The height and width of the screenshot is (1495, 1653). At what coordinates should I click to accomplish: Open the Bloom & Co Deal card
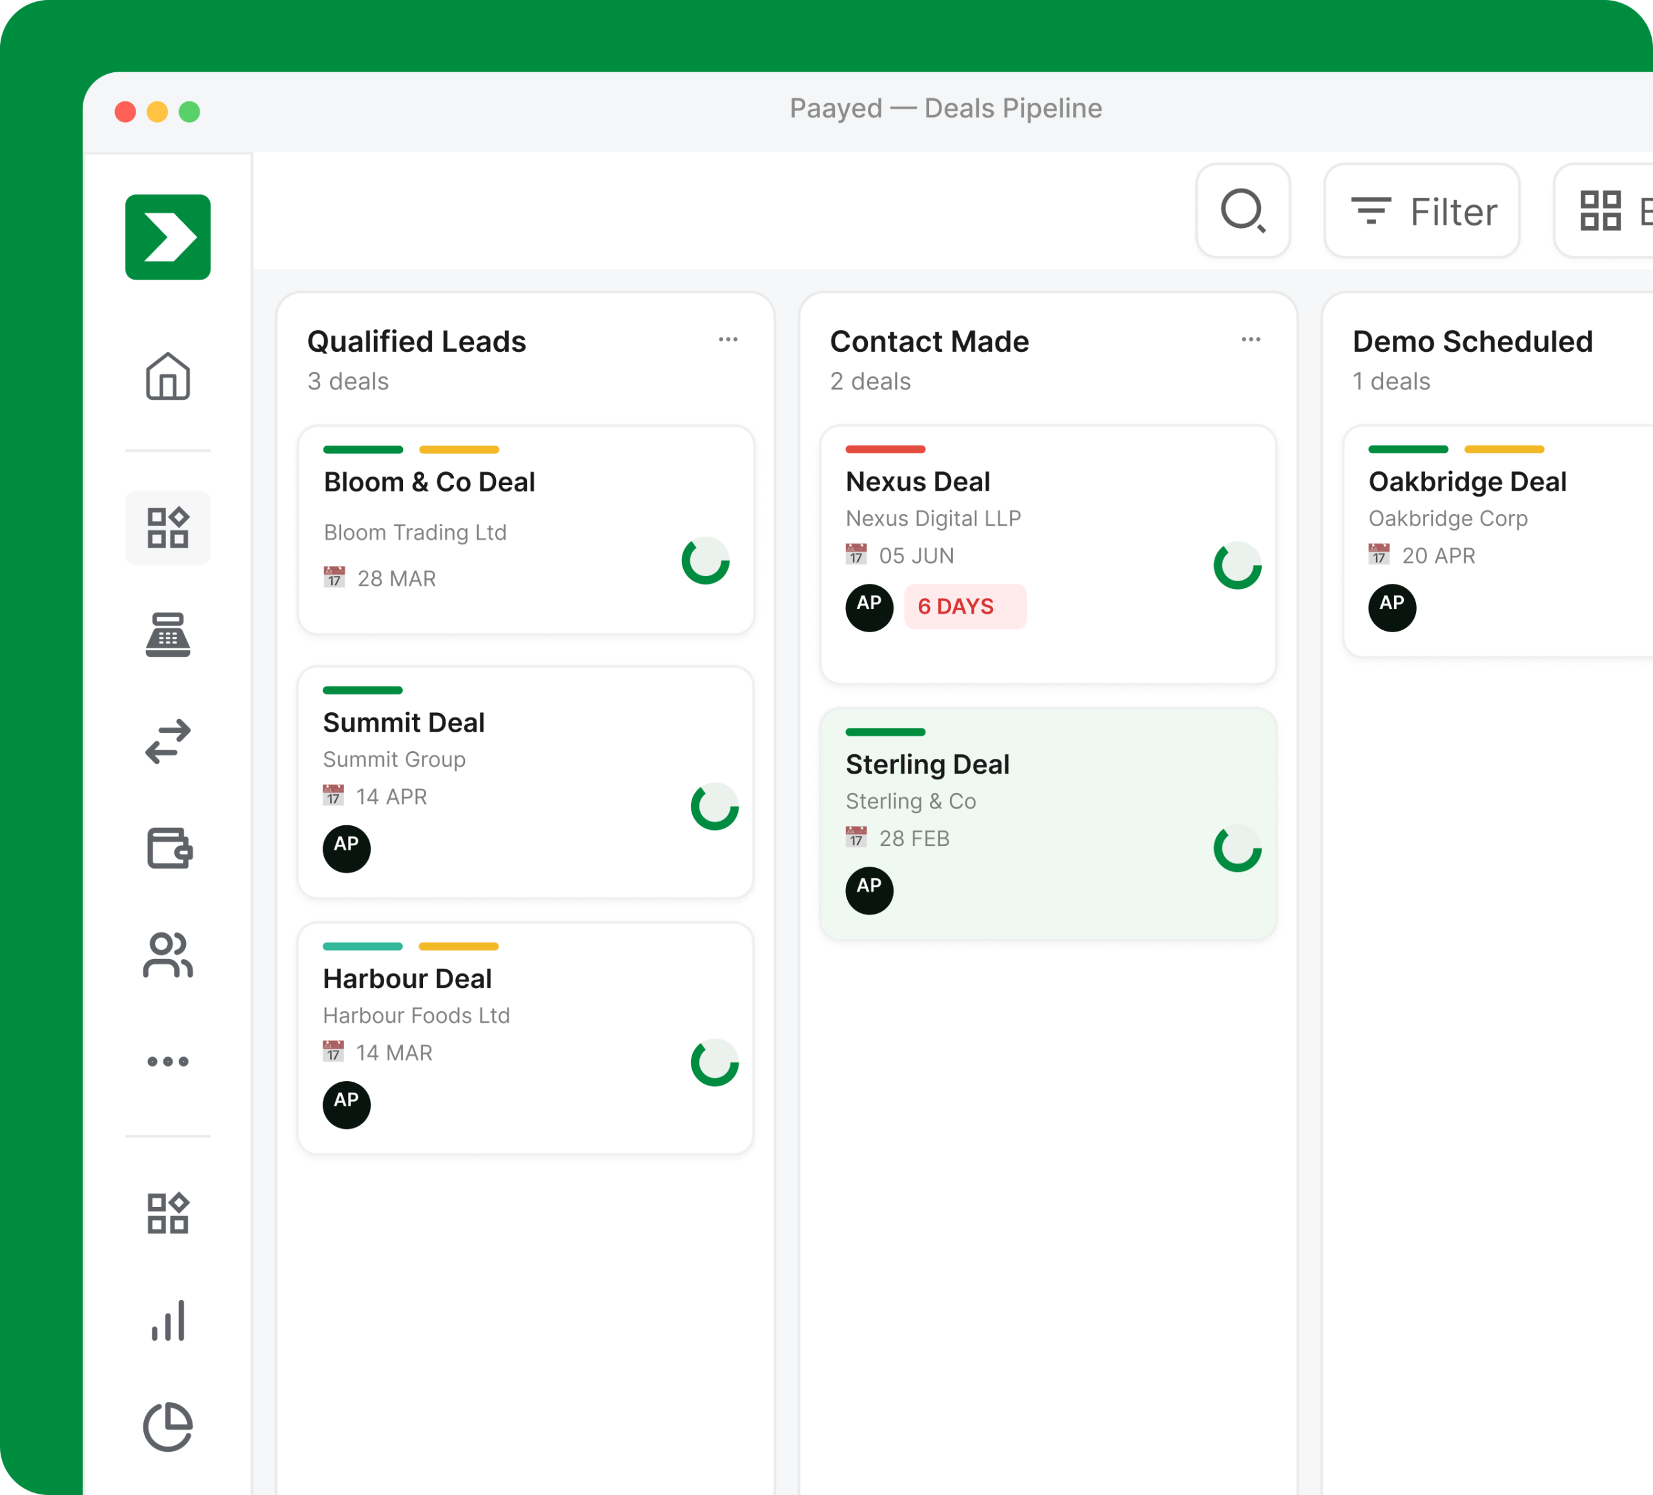coord(526,530)
